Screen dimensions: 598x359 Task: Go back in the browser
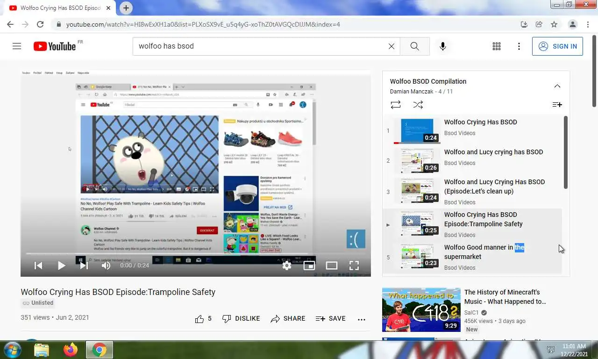pos(10,24)
